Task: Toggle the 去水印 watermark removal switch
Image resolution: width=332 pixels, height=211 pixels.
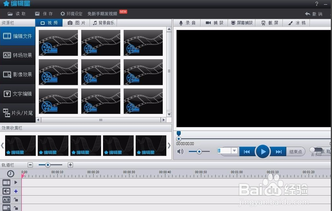Action: coord(316,150)
